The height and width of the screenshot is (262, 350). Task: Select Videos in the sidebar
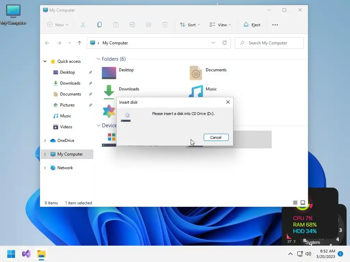[x=66, y=127]
